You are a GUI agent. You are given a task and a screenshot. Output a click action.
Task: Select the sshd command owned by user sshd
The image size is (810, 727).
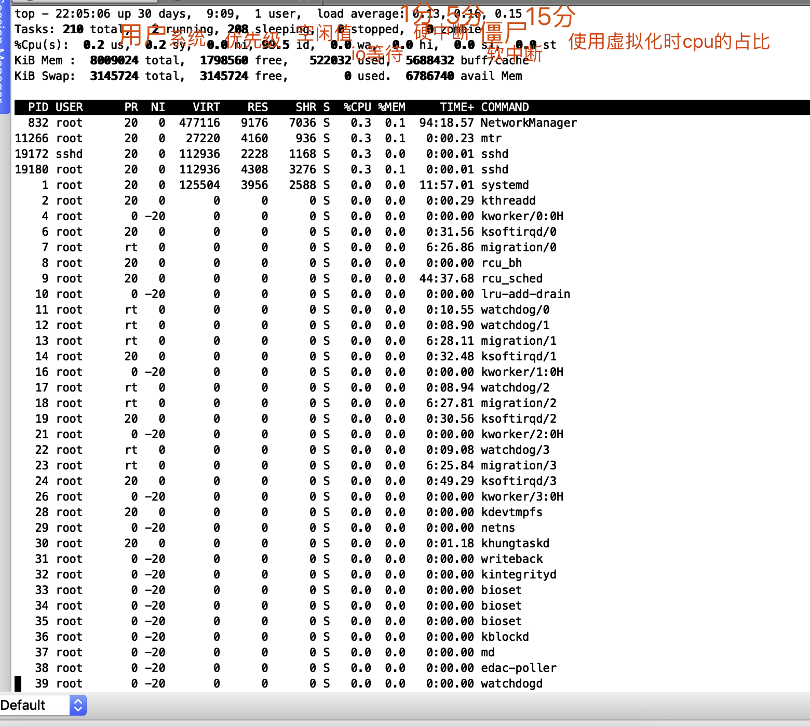click(x=495, y=154)
